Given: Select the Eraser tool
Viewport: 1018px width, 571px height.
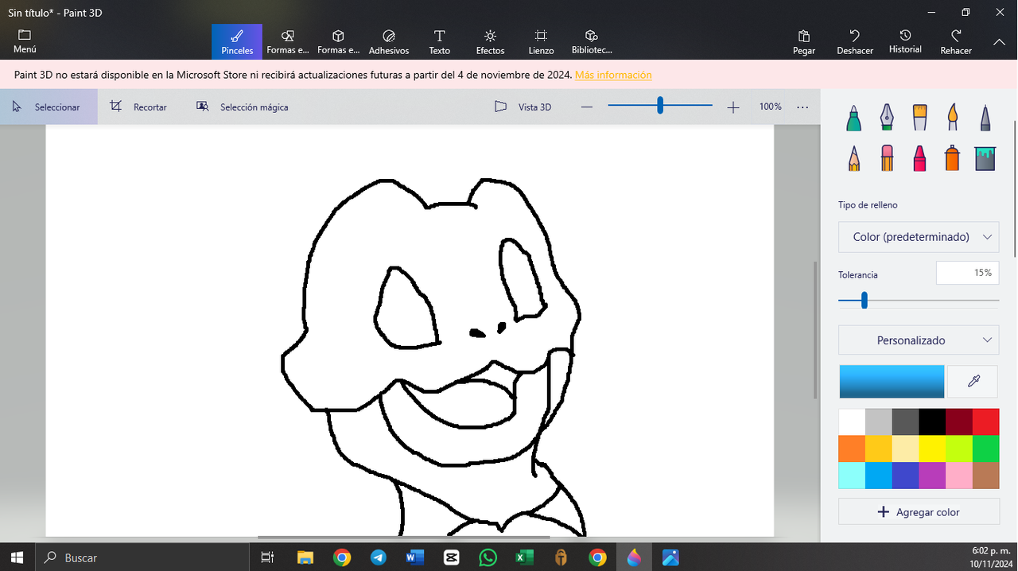Looking at the screenshot, I should 887,157.
